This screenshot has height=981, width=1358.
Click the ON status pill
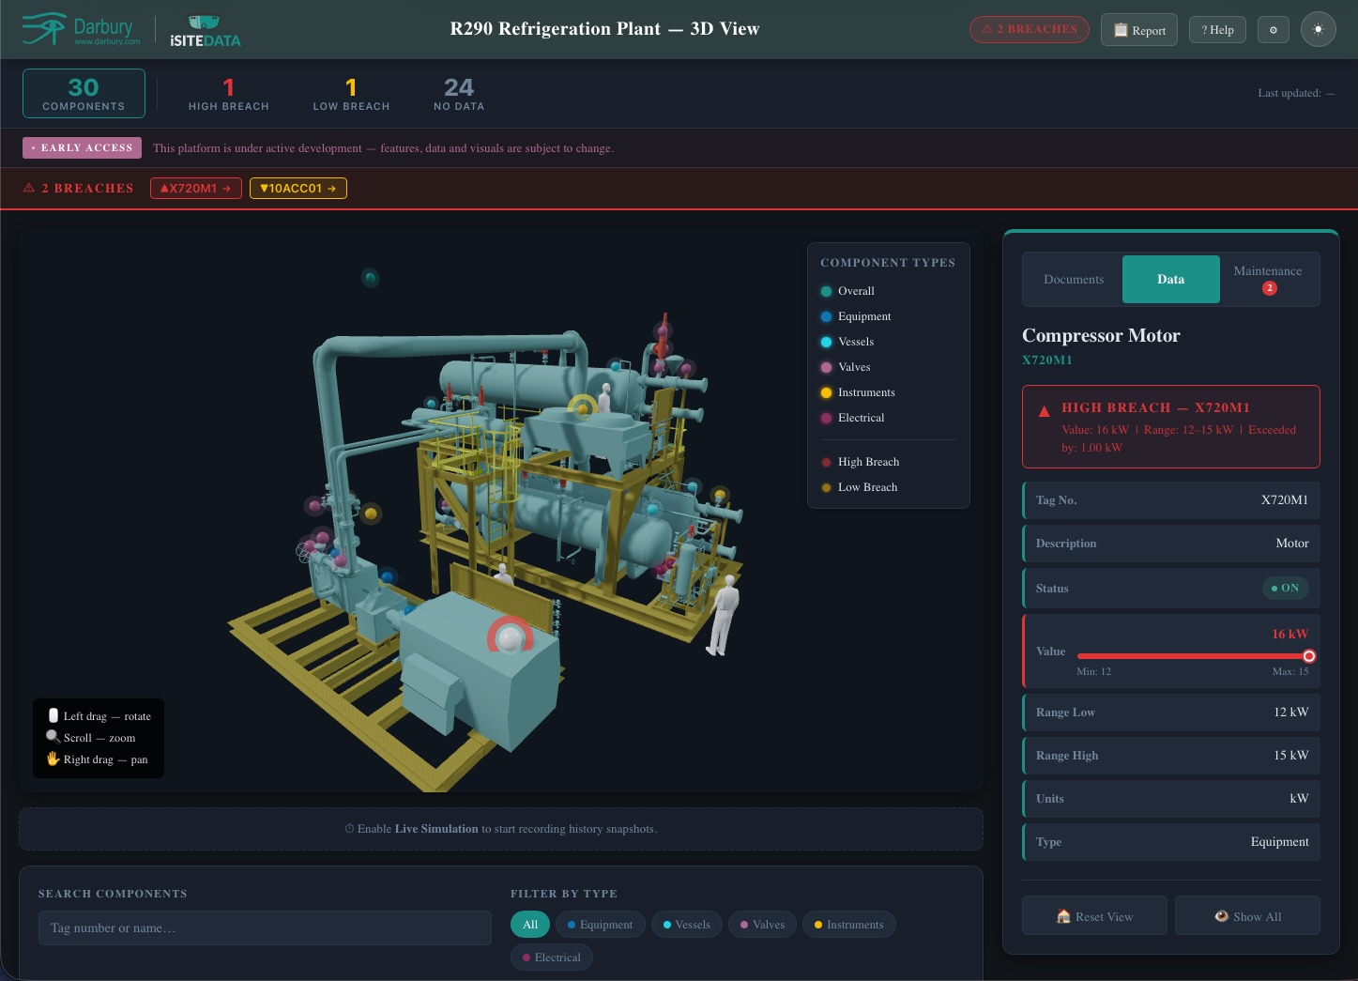click(x=1285, y=588)
